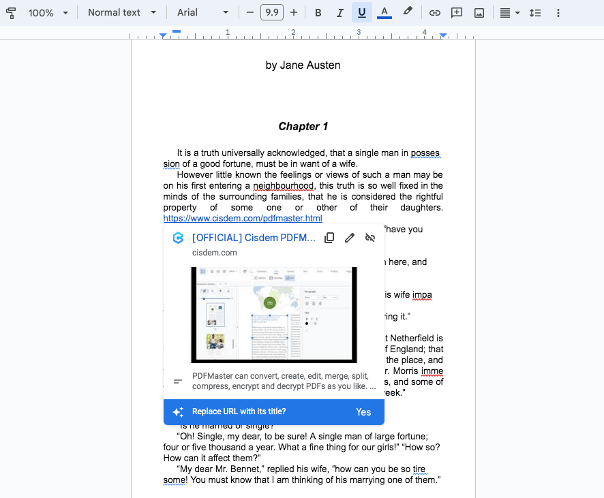
Task: Click the Chapter 1 heading
Action: pyautogui.click(x=303, y=126)
